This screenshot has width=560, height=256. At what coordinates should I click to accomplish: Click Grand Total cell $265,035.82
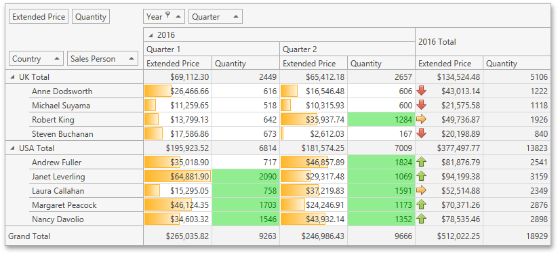[178, 236]
